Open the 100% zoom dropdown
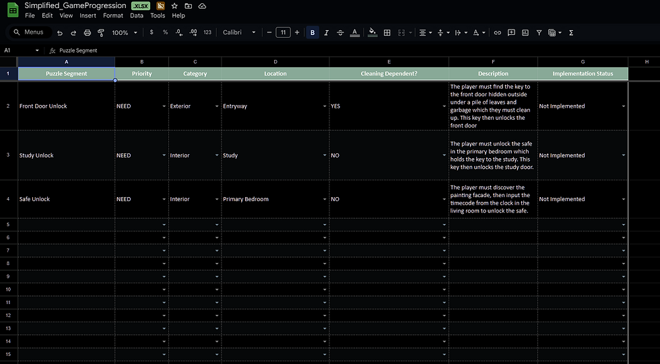This screenshot has width=660, height=364. (x=125, y=32)
